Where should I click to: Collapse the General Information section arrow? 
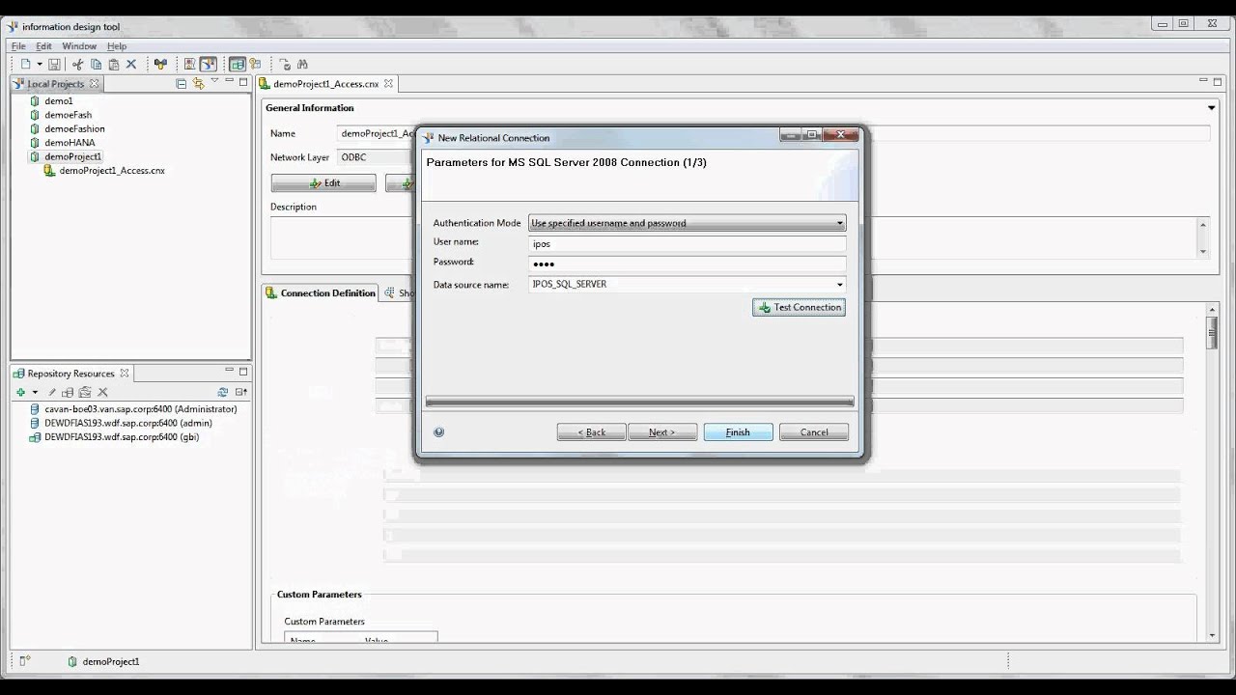pos(1211,108)
